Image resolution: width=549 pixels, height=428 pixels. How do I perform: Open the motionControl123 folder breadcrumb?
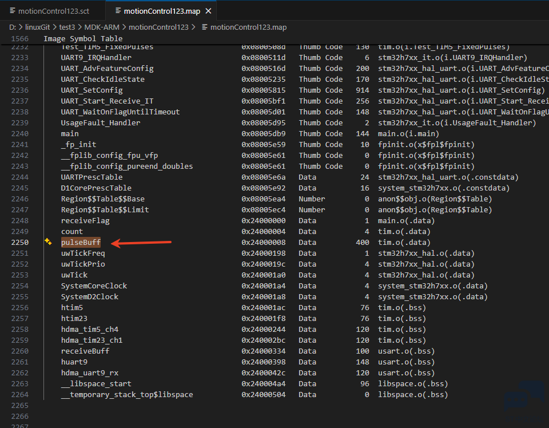tap(158, 27)
